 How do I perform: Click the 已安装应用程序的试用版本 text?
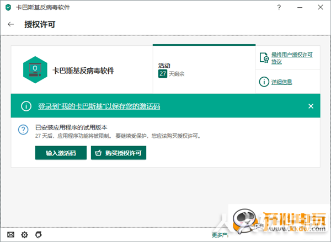pos(71,127)
